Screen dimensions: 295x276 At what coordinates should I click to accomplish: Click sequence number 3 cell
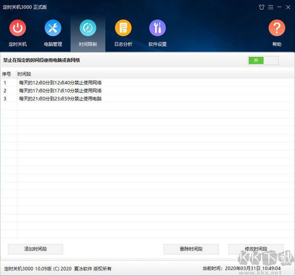(x=5, y=99)
